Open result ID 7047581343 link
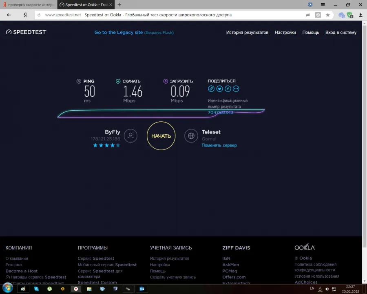Image resolution: width=367 pixels, height=294 pixels. click(x=221, y=113)
